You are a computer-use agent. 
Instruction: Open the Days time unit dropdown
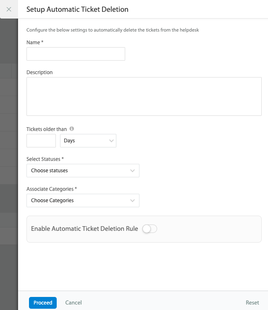89,141
